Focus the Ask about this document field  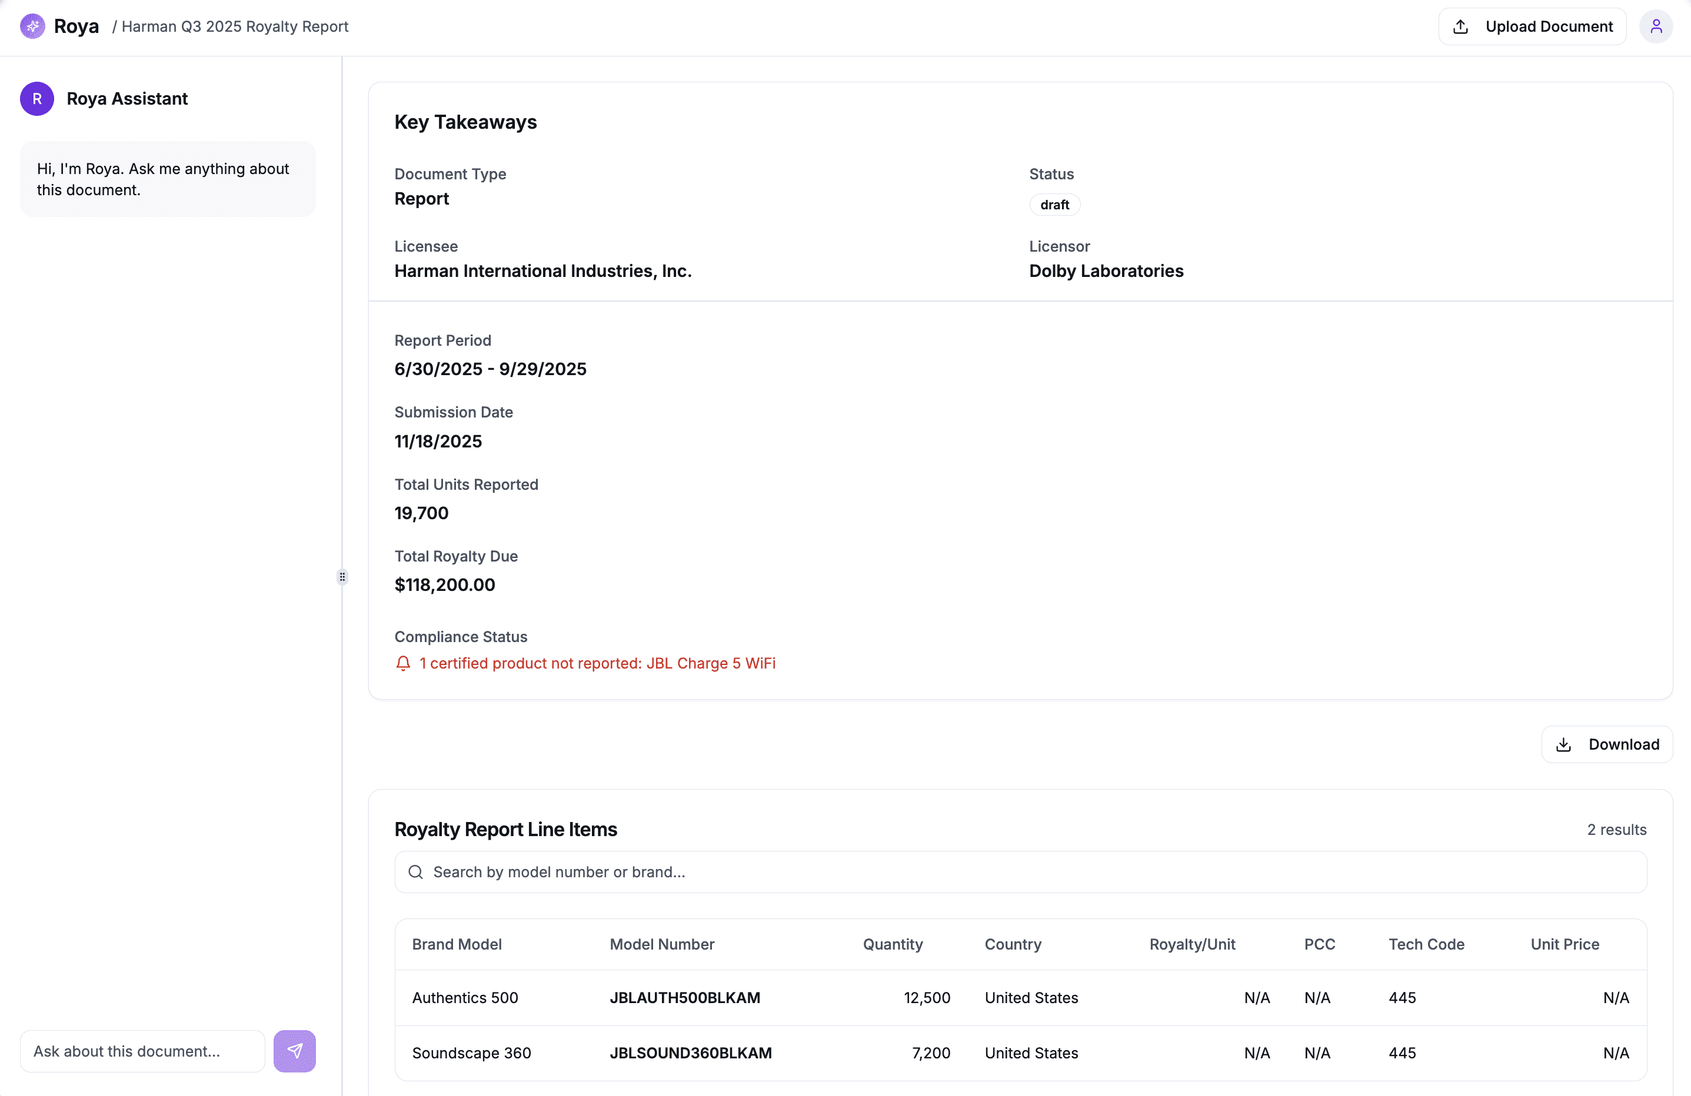(x=142, y=1051)
